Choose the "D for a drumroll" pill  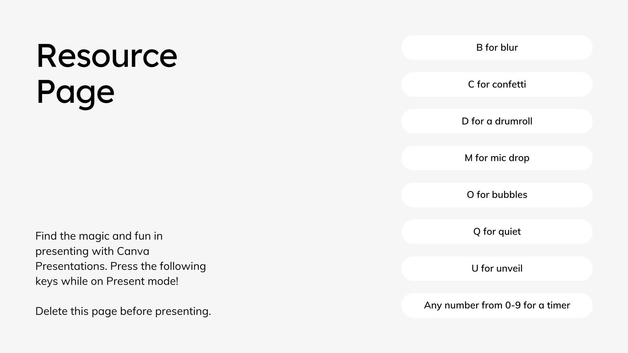click(497, 121)
